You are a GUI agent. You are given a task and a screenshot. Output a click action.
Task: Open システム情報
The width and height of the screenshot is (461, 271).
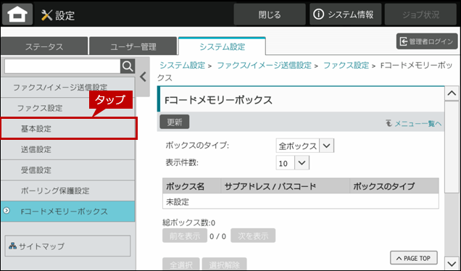point(345,14)
